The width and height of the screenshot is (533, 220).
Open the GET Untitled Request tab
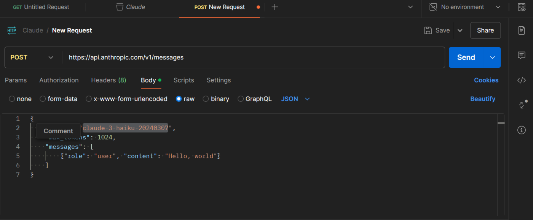[x=41, y=7]
